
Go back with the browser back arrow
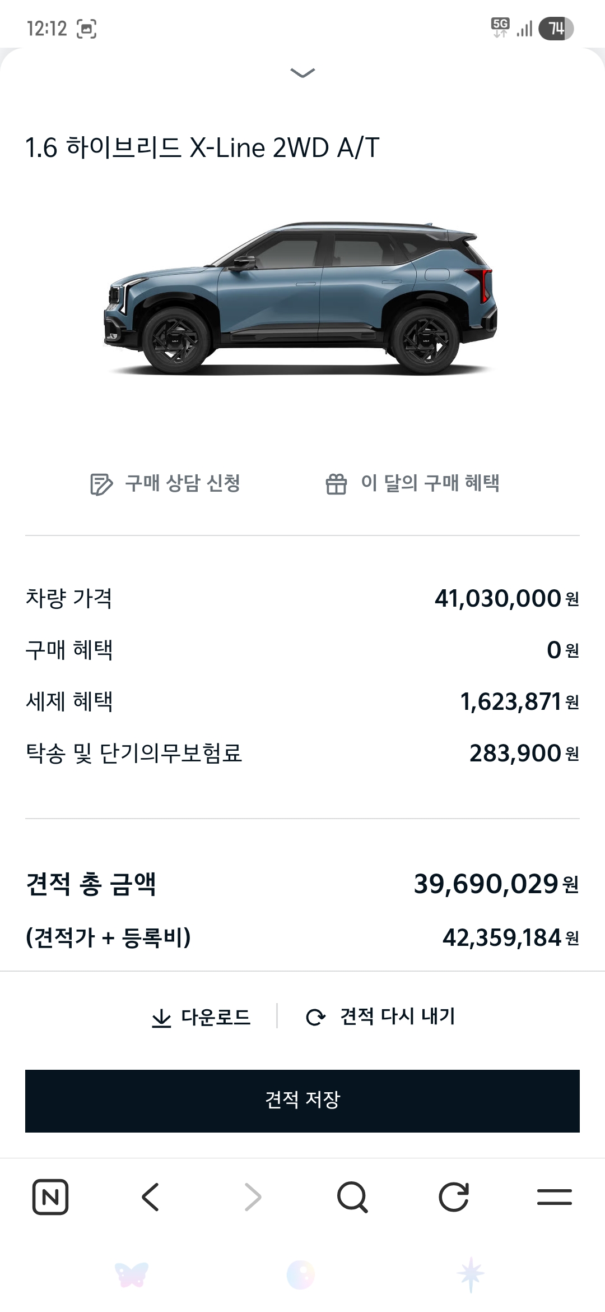tap(151, 1197)
